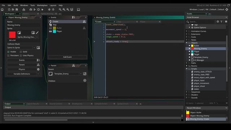Screen dimensions: 231x130
Task: Click Add Event button
Action: click(x=67, y=57)
